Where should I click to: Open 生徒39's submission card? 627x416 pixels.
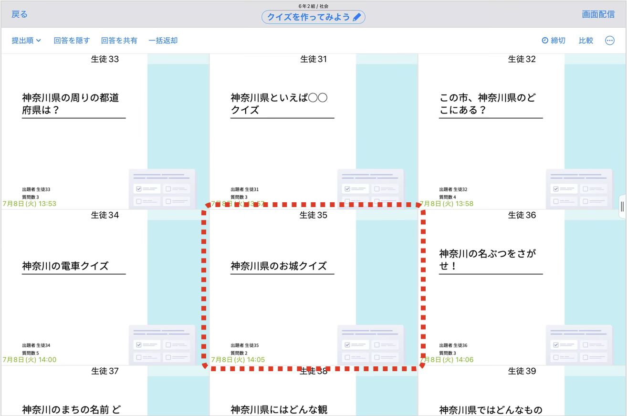point(522,391)
